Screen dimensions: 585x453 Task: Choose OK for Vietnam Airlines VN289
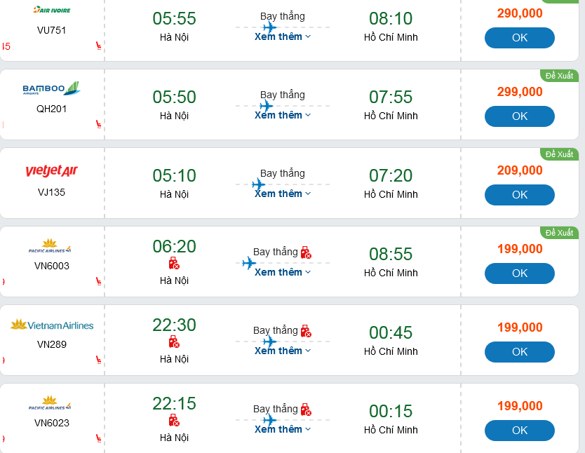click(519, 352)
